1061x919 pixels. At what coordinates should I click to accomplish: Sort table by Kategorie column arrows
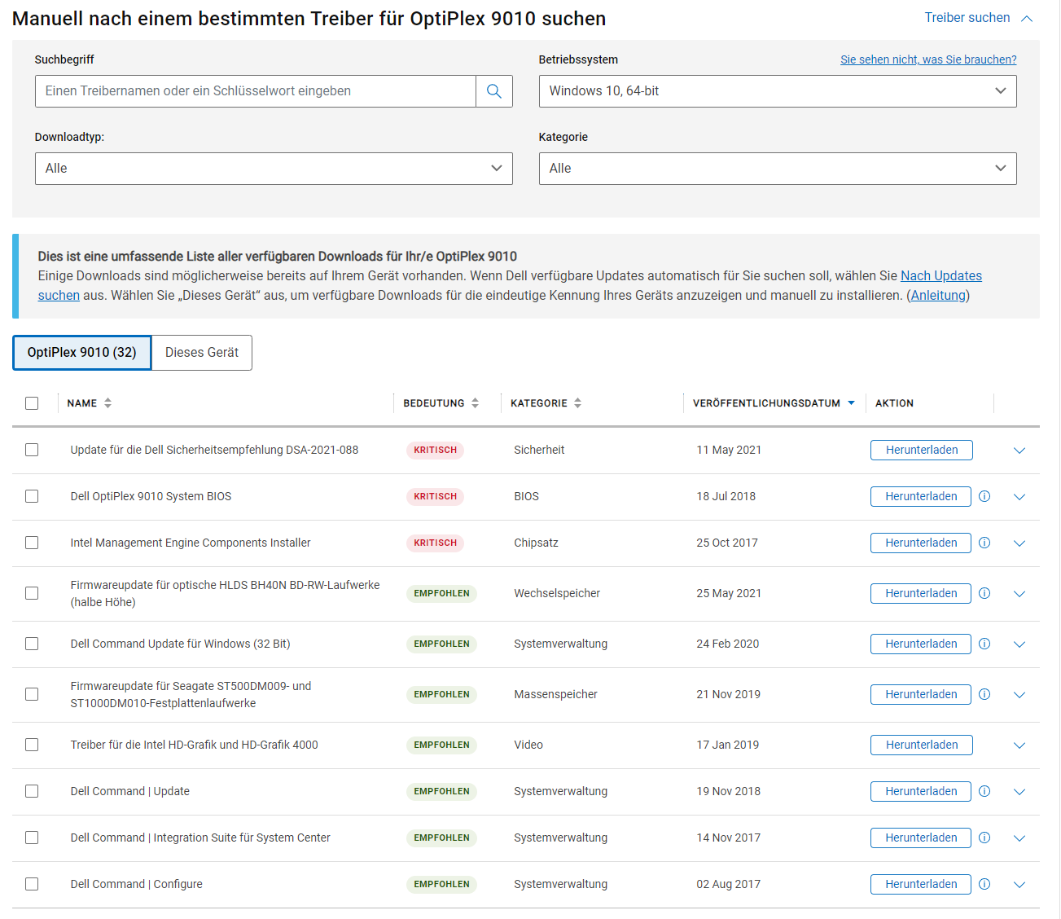coord(577,403)
